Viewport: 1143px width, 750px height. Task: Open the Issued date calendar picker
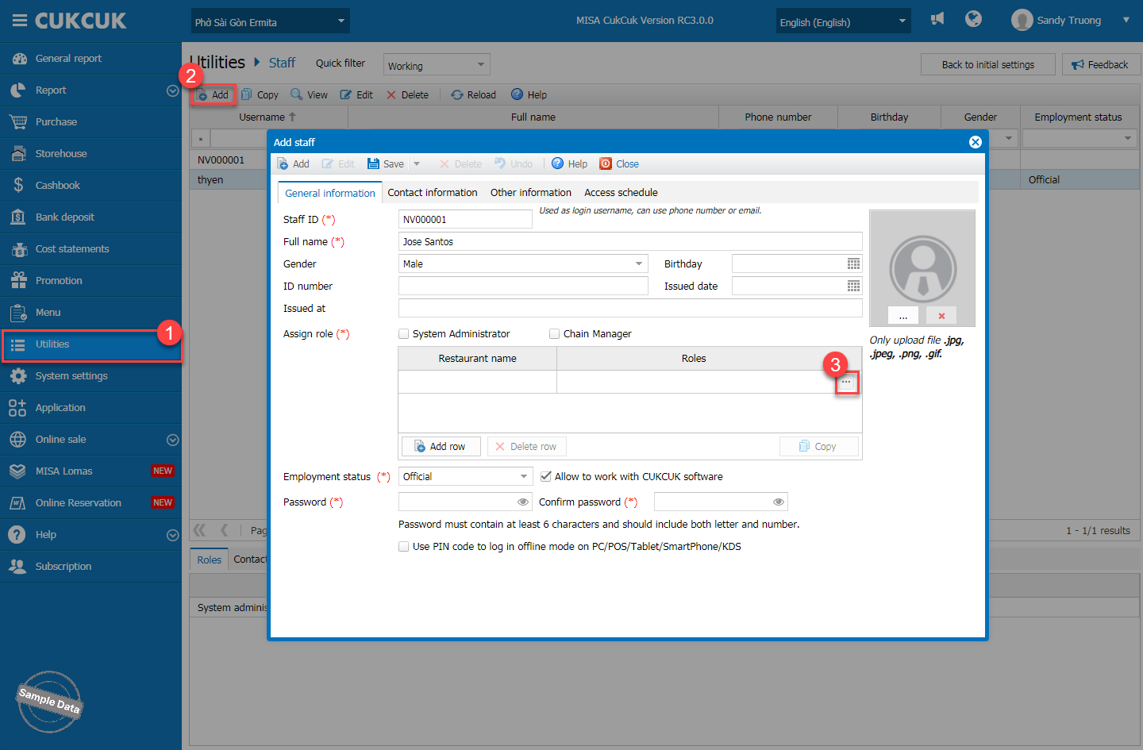(x=853, y=286)
